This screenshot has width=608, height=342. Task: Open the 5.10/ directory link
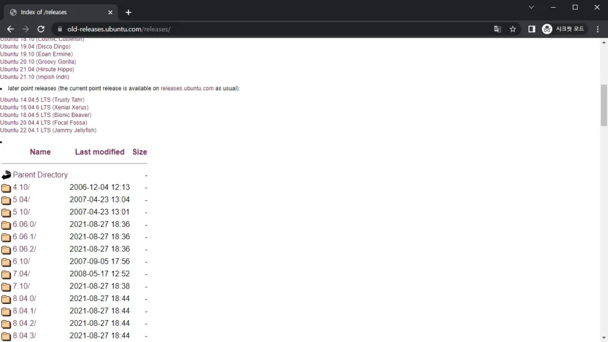pos(21,212)
